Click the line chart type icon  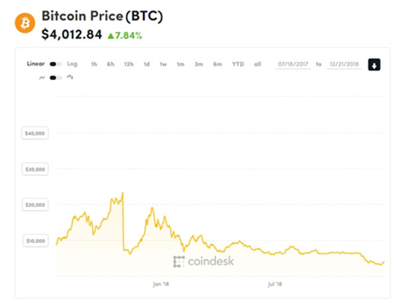point(42,78)
